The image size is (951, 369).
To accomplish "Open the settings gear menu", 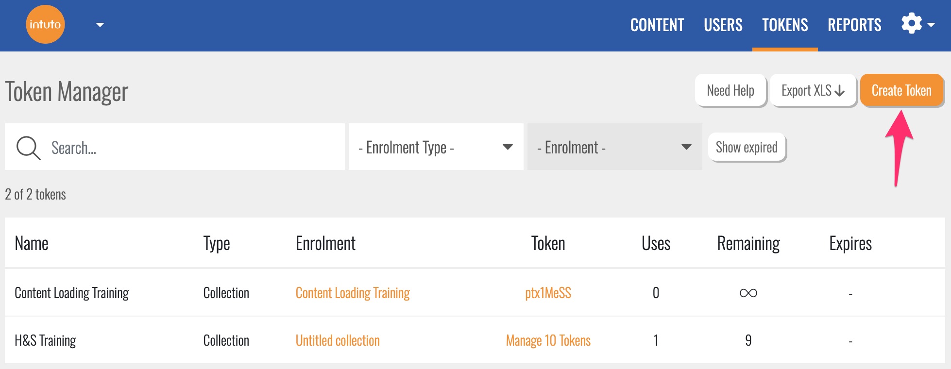I will pyautogui.click(x=917, y=24).
